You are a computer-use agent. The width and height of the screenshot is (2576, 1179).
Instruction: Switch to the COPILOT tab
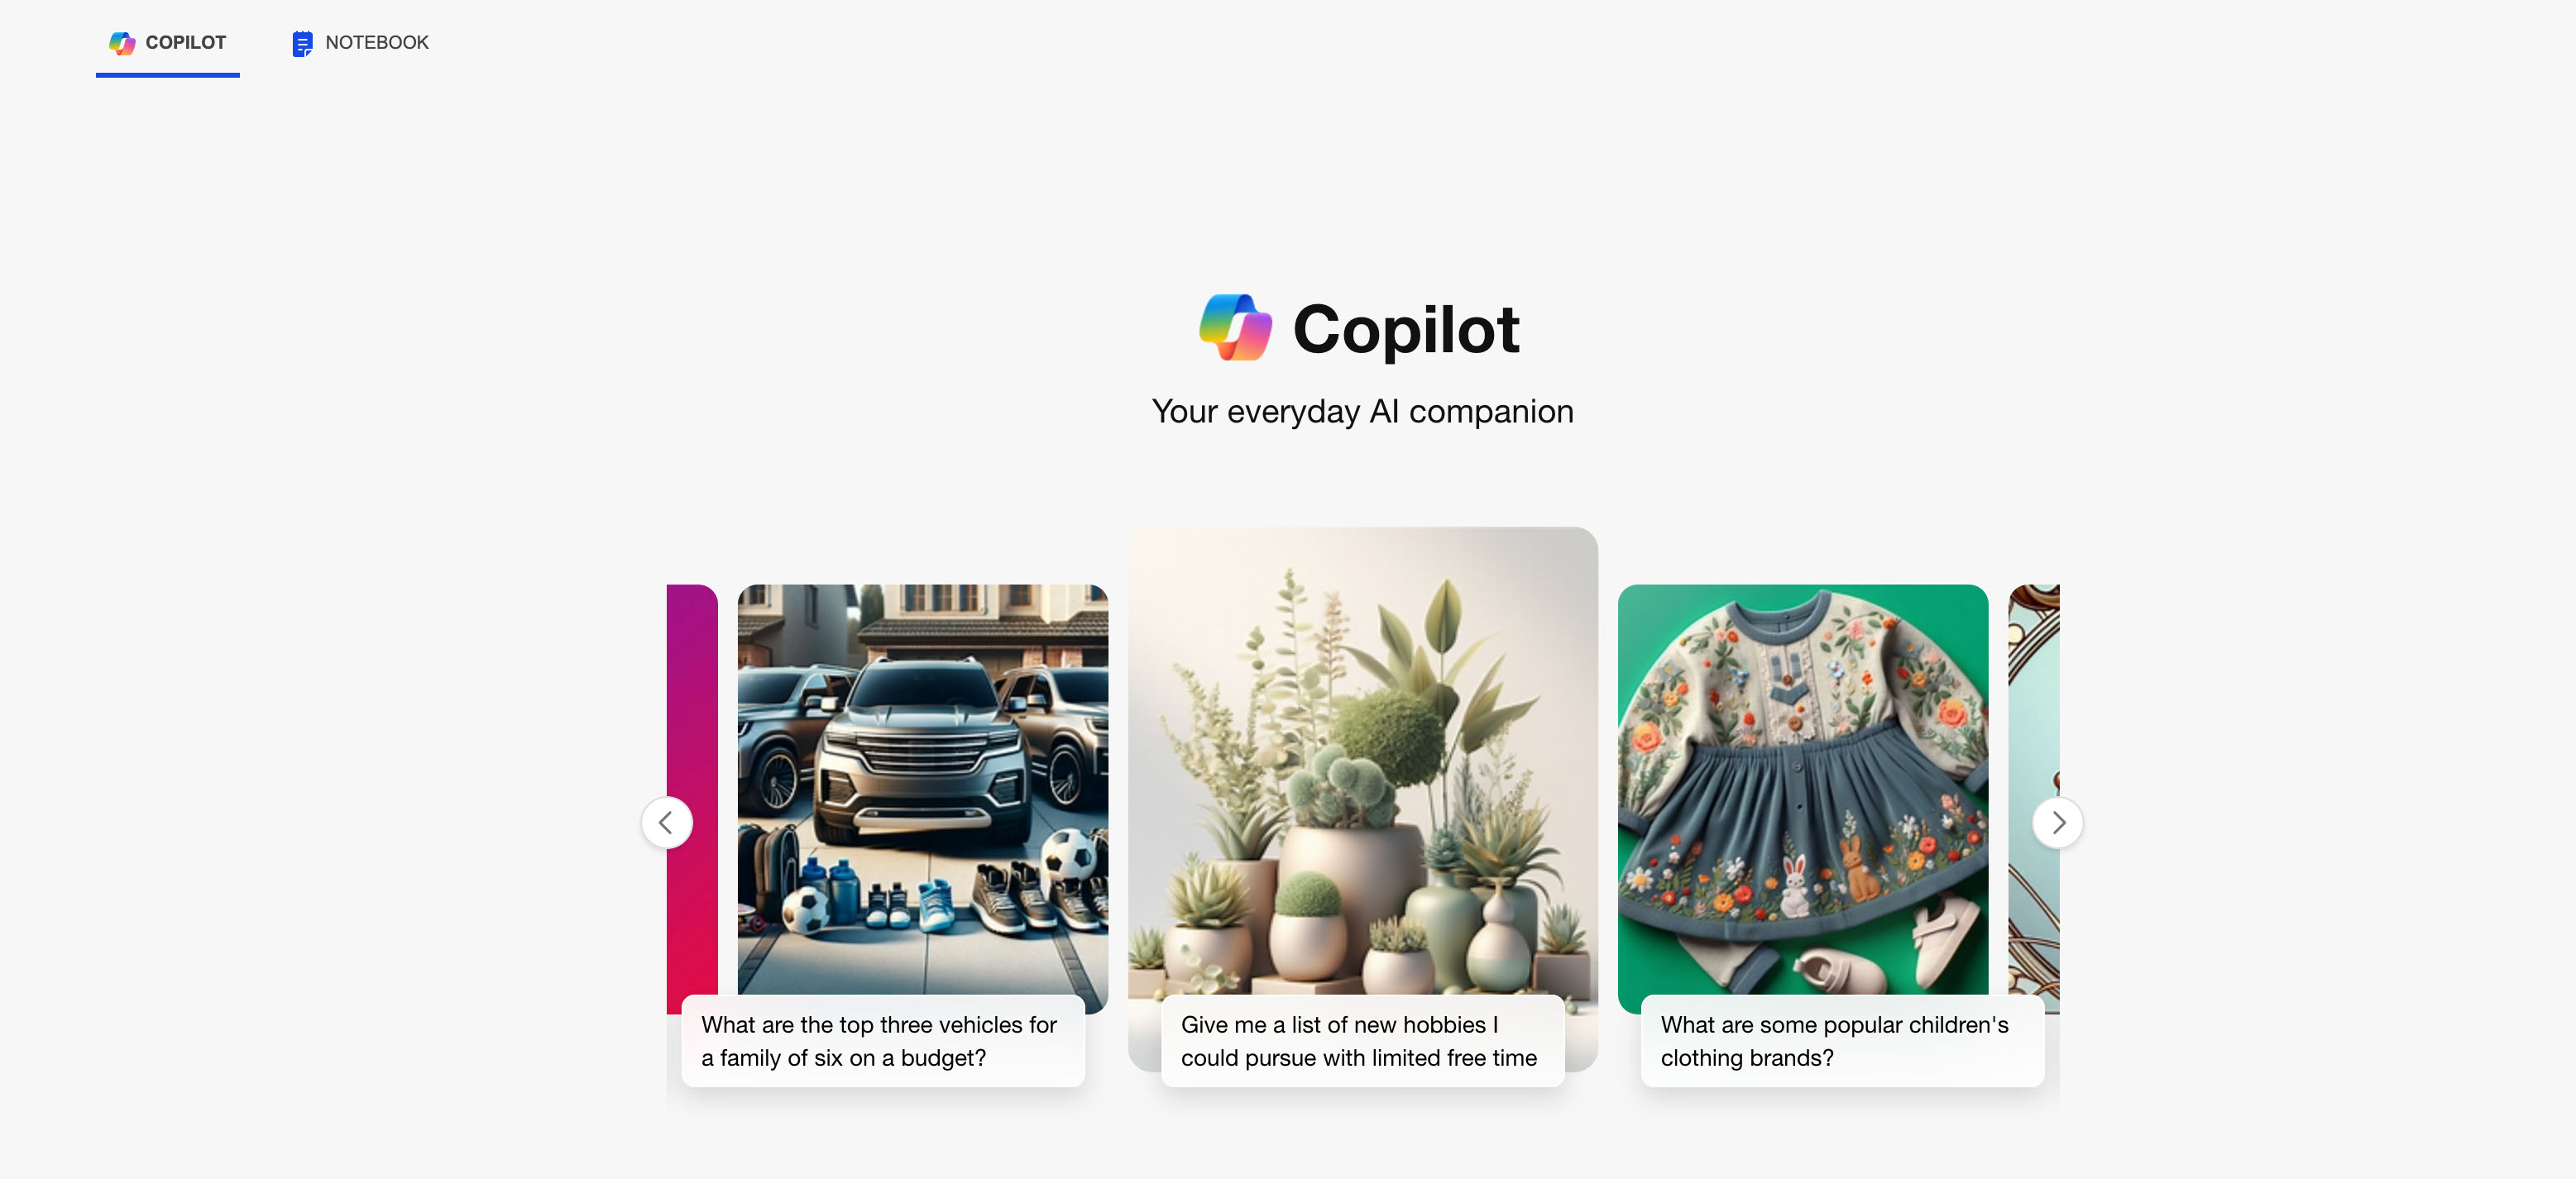click(168, 43)
